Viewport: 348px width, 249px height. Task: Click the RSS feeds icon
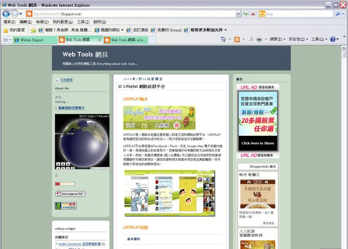(x=237, y=39)
